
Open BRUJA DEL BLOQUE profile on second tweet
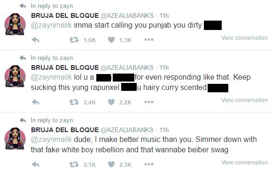coord(65,67)
